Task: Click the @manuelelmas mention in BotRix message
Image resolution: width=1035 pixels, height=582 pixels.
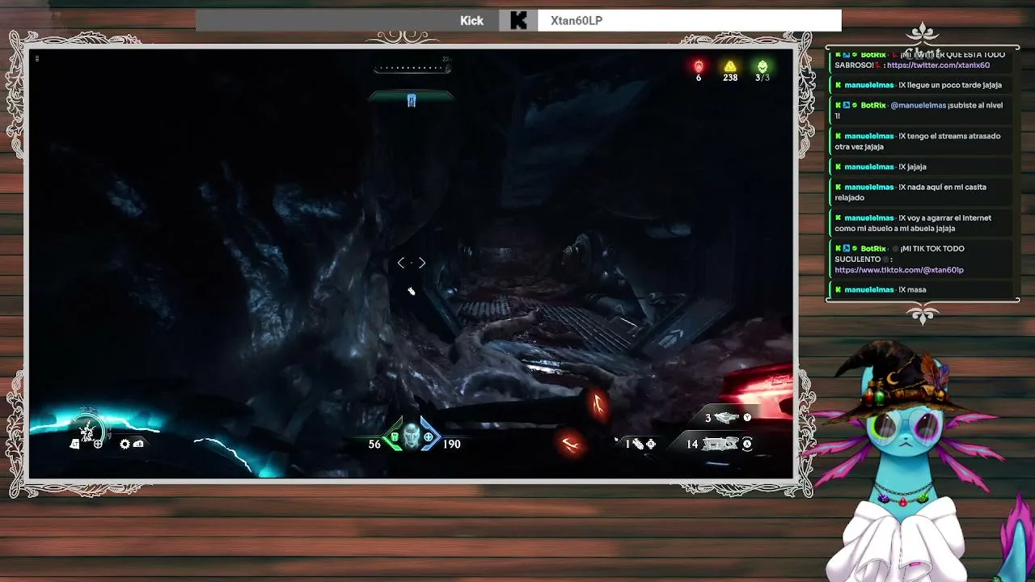Action: [918, 105]
